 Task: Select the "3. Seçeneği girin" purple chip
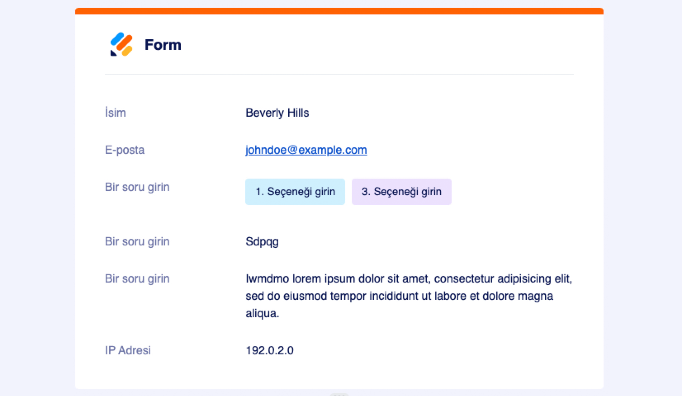pyautogui.click(x=401, y=192)
